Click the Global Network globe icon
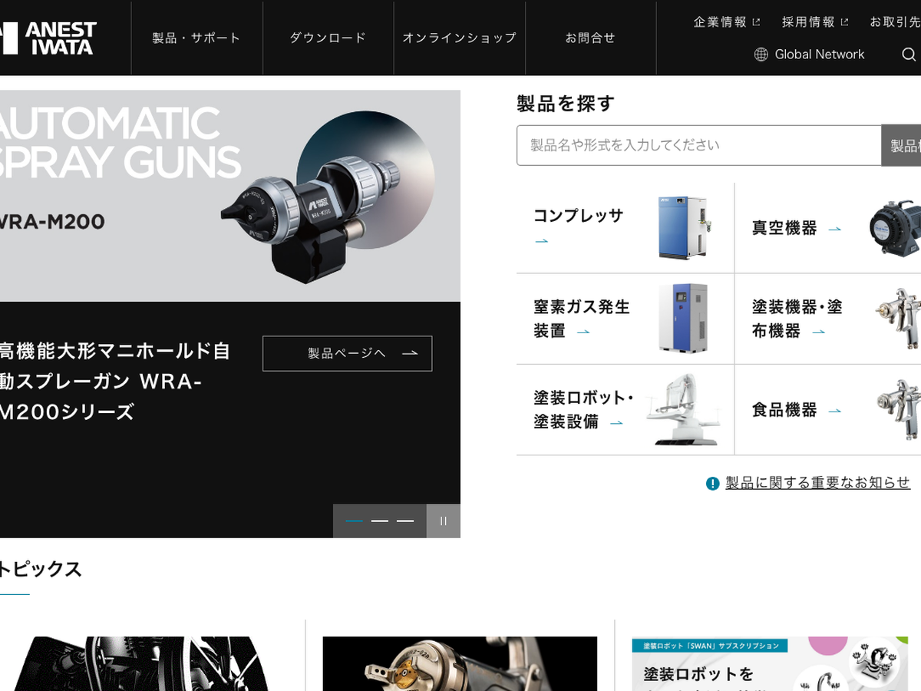Viewport: 921px width, 691px height. pos(761,55)
